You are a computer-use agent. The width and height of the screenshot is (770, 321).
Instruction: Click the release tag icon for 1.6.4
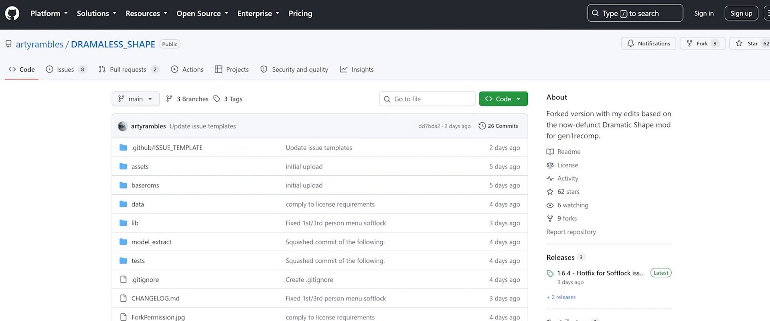pos(550,274)
